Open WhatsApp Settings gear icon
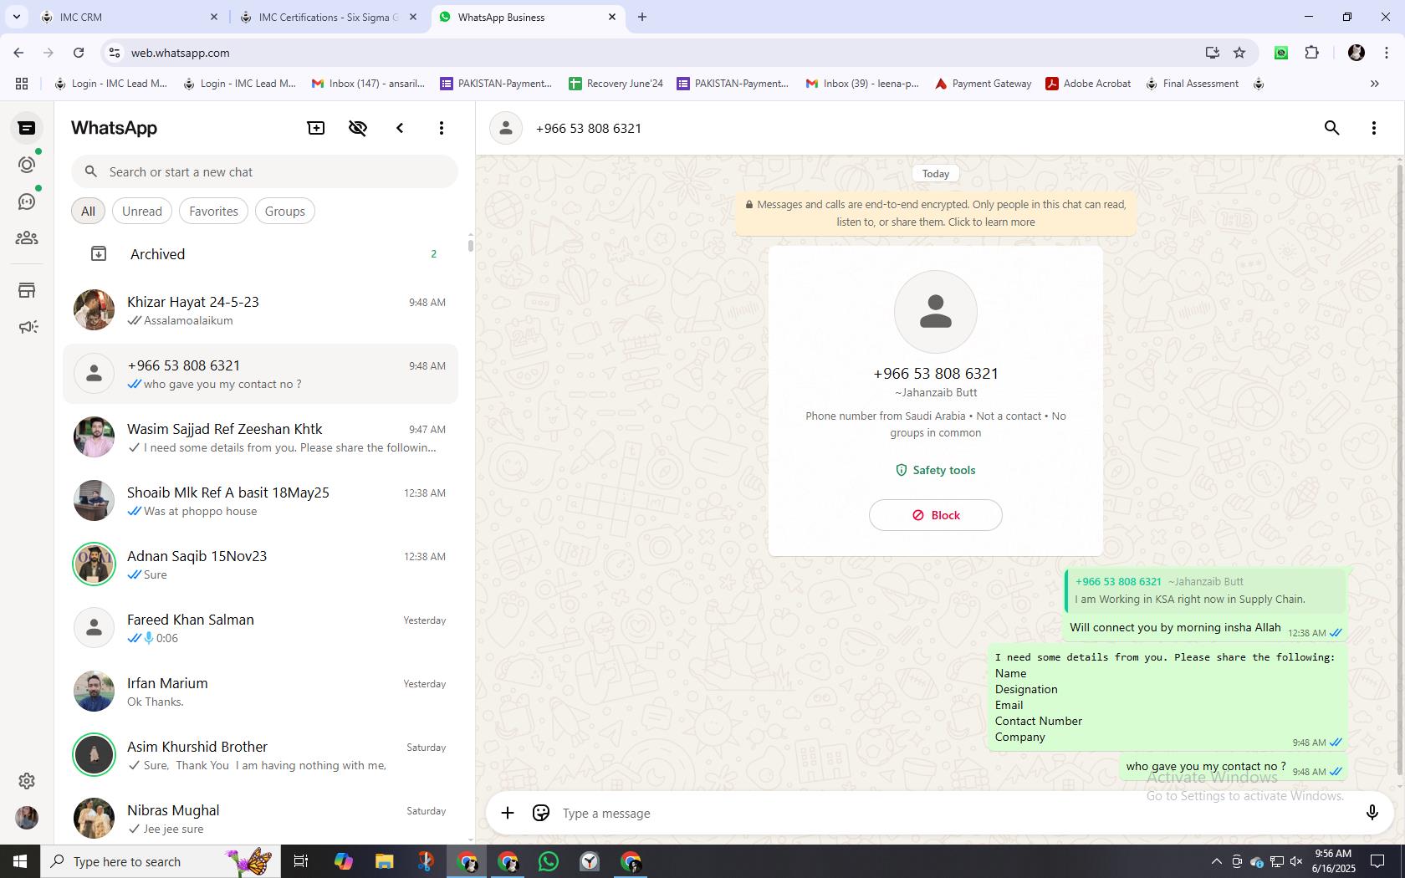The height and width of the screenshot is (878, 1405). 27,780
